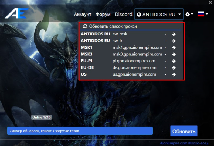Screen dimensions: 214x146
Task: Click the arrow icon for ANTIDDOS EU proxy
Action: coord(174,41)
